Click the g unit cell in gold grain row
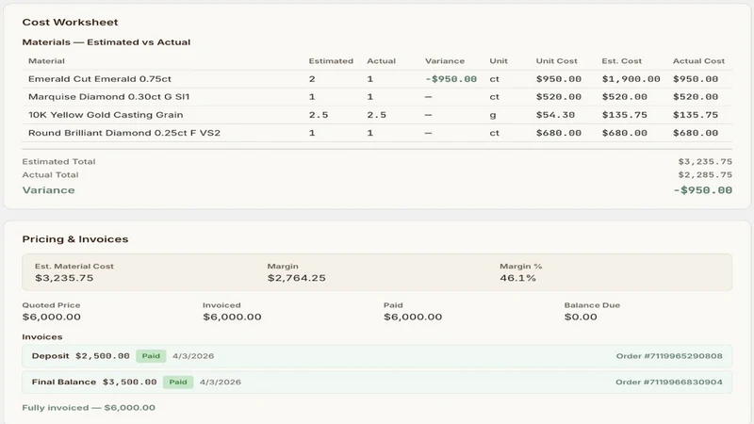Viewport: 754px width, 424px height. pyautogui.click(x=493, y=115)
